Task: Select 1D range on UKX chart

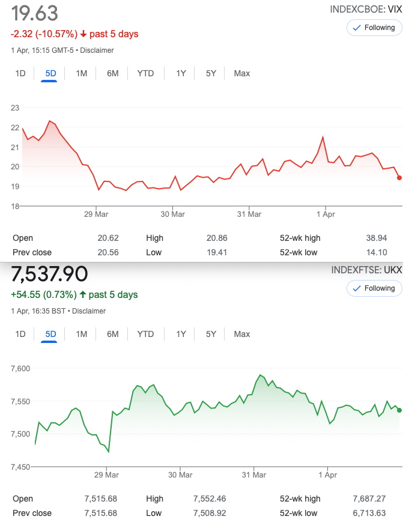Action: tap(20, 335)
